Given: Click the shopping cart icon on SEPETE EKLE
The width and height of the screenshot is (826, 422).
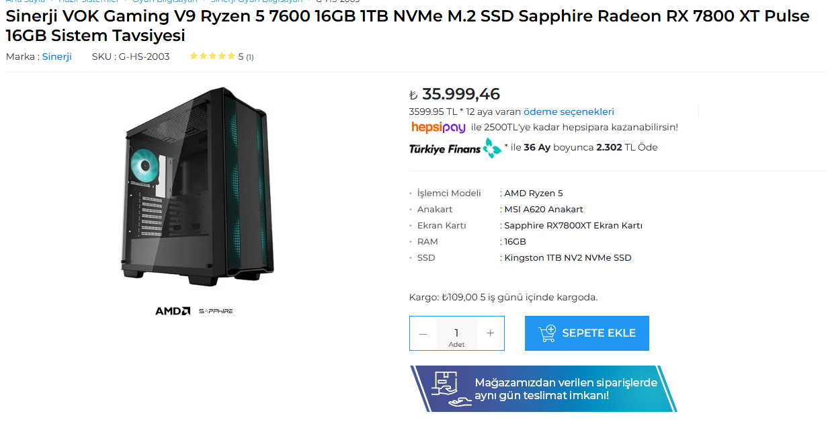Looking at the screenshot, I should tap(547, 333).
